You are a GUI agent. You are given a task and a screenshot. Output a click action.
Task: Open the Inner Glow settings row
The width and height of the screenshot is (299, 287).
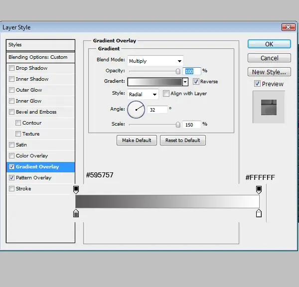[x=40, y=101]
